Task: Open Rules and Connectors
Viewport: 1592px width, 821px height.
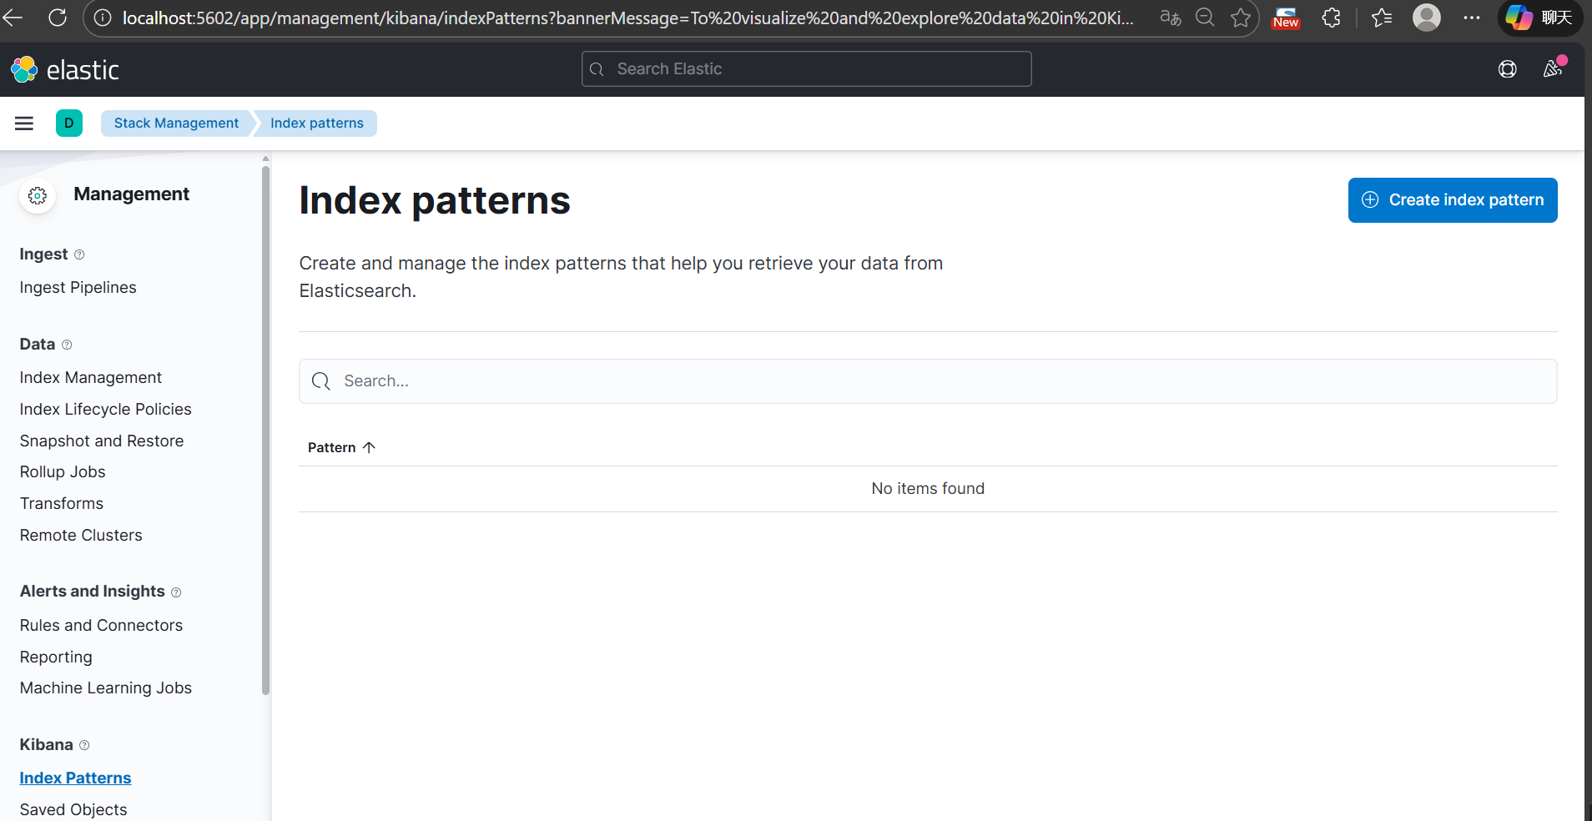Action: pyautogui.click(x=101, y=626)
